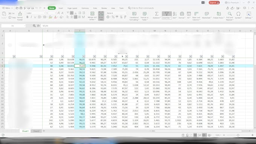
Task: Open the filter dropdown in column T
Action: [x=233, y=56]
